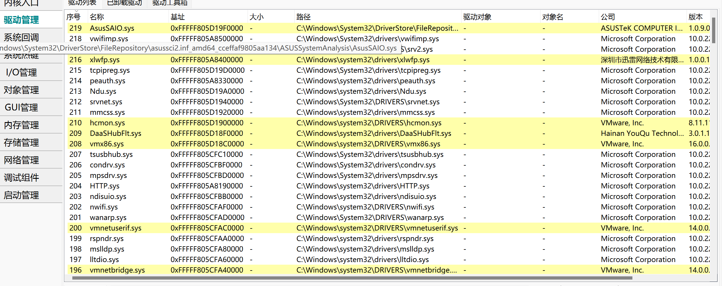Image resolution: width=722 pixels, height=286 pixels.
Task: Click the nwifi.sys driver name
Action: [x=104, y=207]
